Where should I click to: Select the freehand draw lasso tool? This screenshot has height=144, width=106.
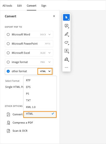(x=66, y=43)
